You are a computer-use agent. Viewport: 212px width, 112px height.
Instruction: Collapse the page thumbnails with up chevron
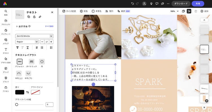pyautogui.click(x=204, y=20)
